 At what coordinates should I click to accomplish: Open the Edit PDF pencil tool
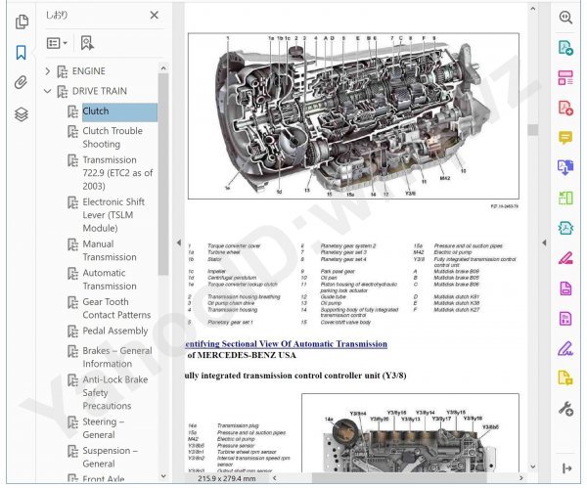click(x=565, y=258)
